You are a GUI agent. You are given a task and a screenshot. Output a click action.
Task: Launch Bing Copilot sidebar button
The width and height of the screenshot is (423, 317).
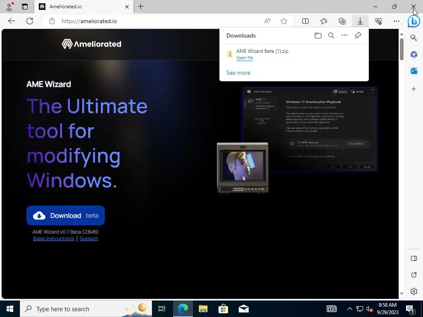[413, 21]
